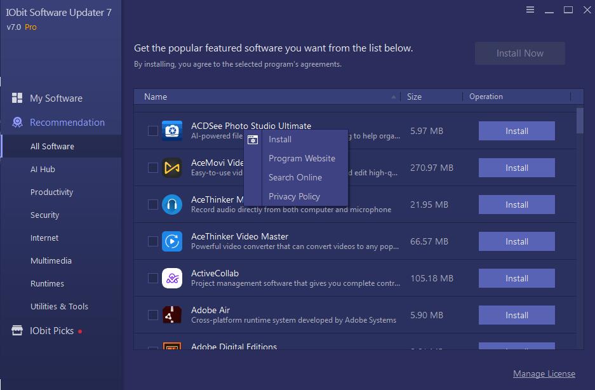The height and width of the screenshot is (390, 595).
Task: Mark the Adobe Air checkbox
Action: point(153,315)
